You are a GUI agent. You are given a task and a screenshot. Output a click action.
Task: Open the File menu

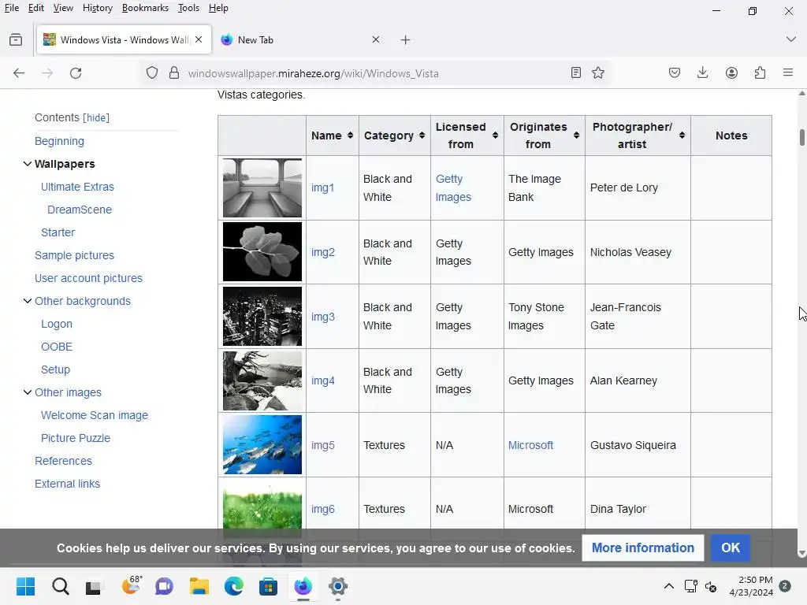[x=11, y=8]
